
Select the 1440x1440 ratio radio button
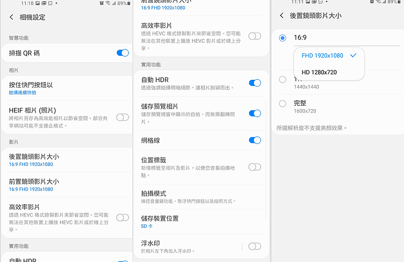[283, 79]
